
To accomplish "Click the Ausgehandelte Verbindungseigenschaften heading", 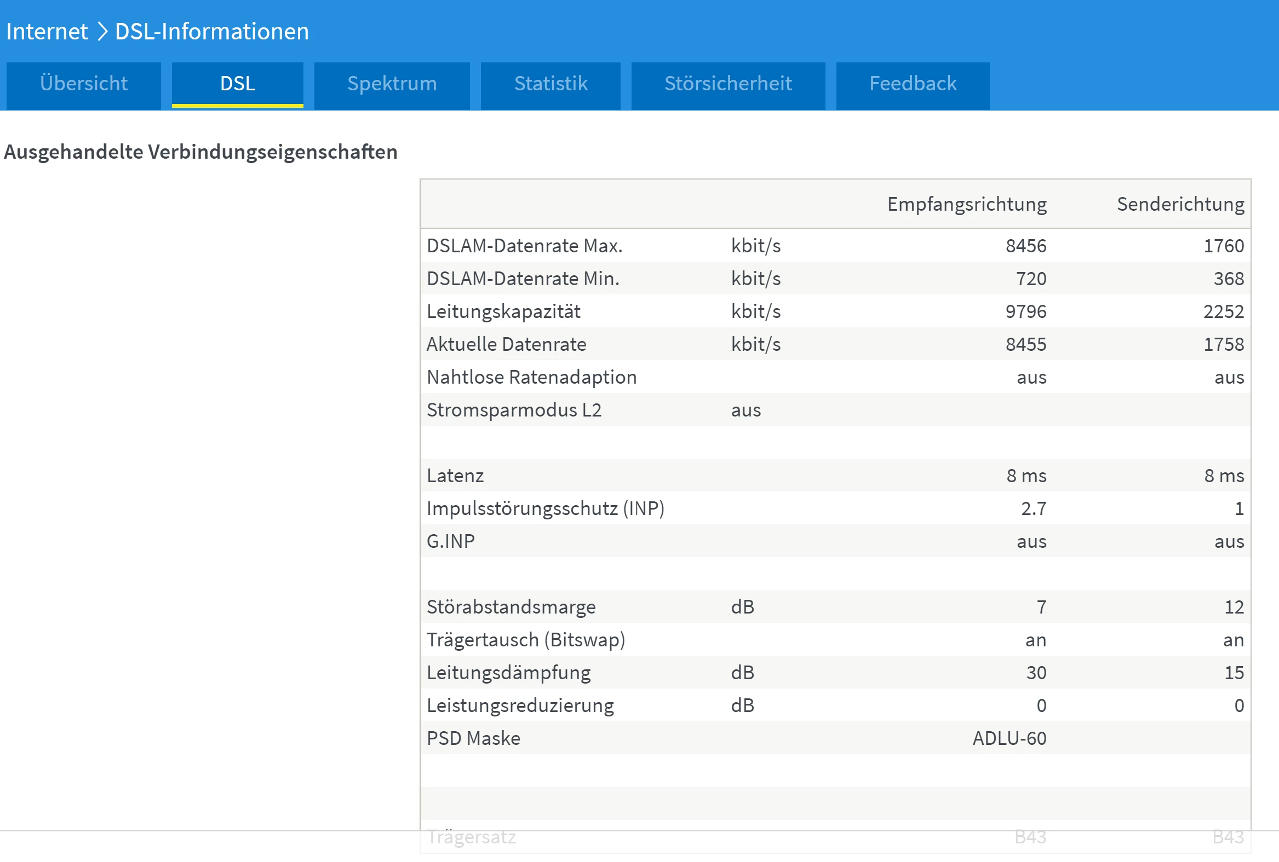I will coord(201,152).
